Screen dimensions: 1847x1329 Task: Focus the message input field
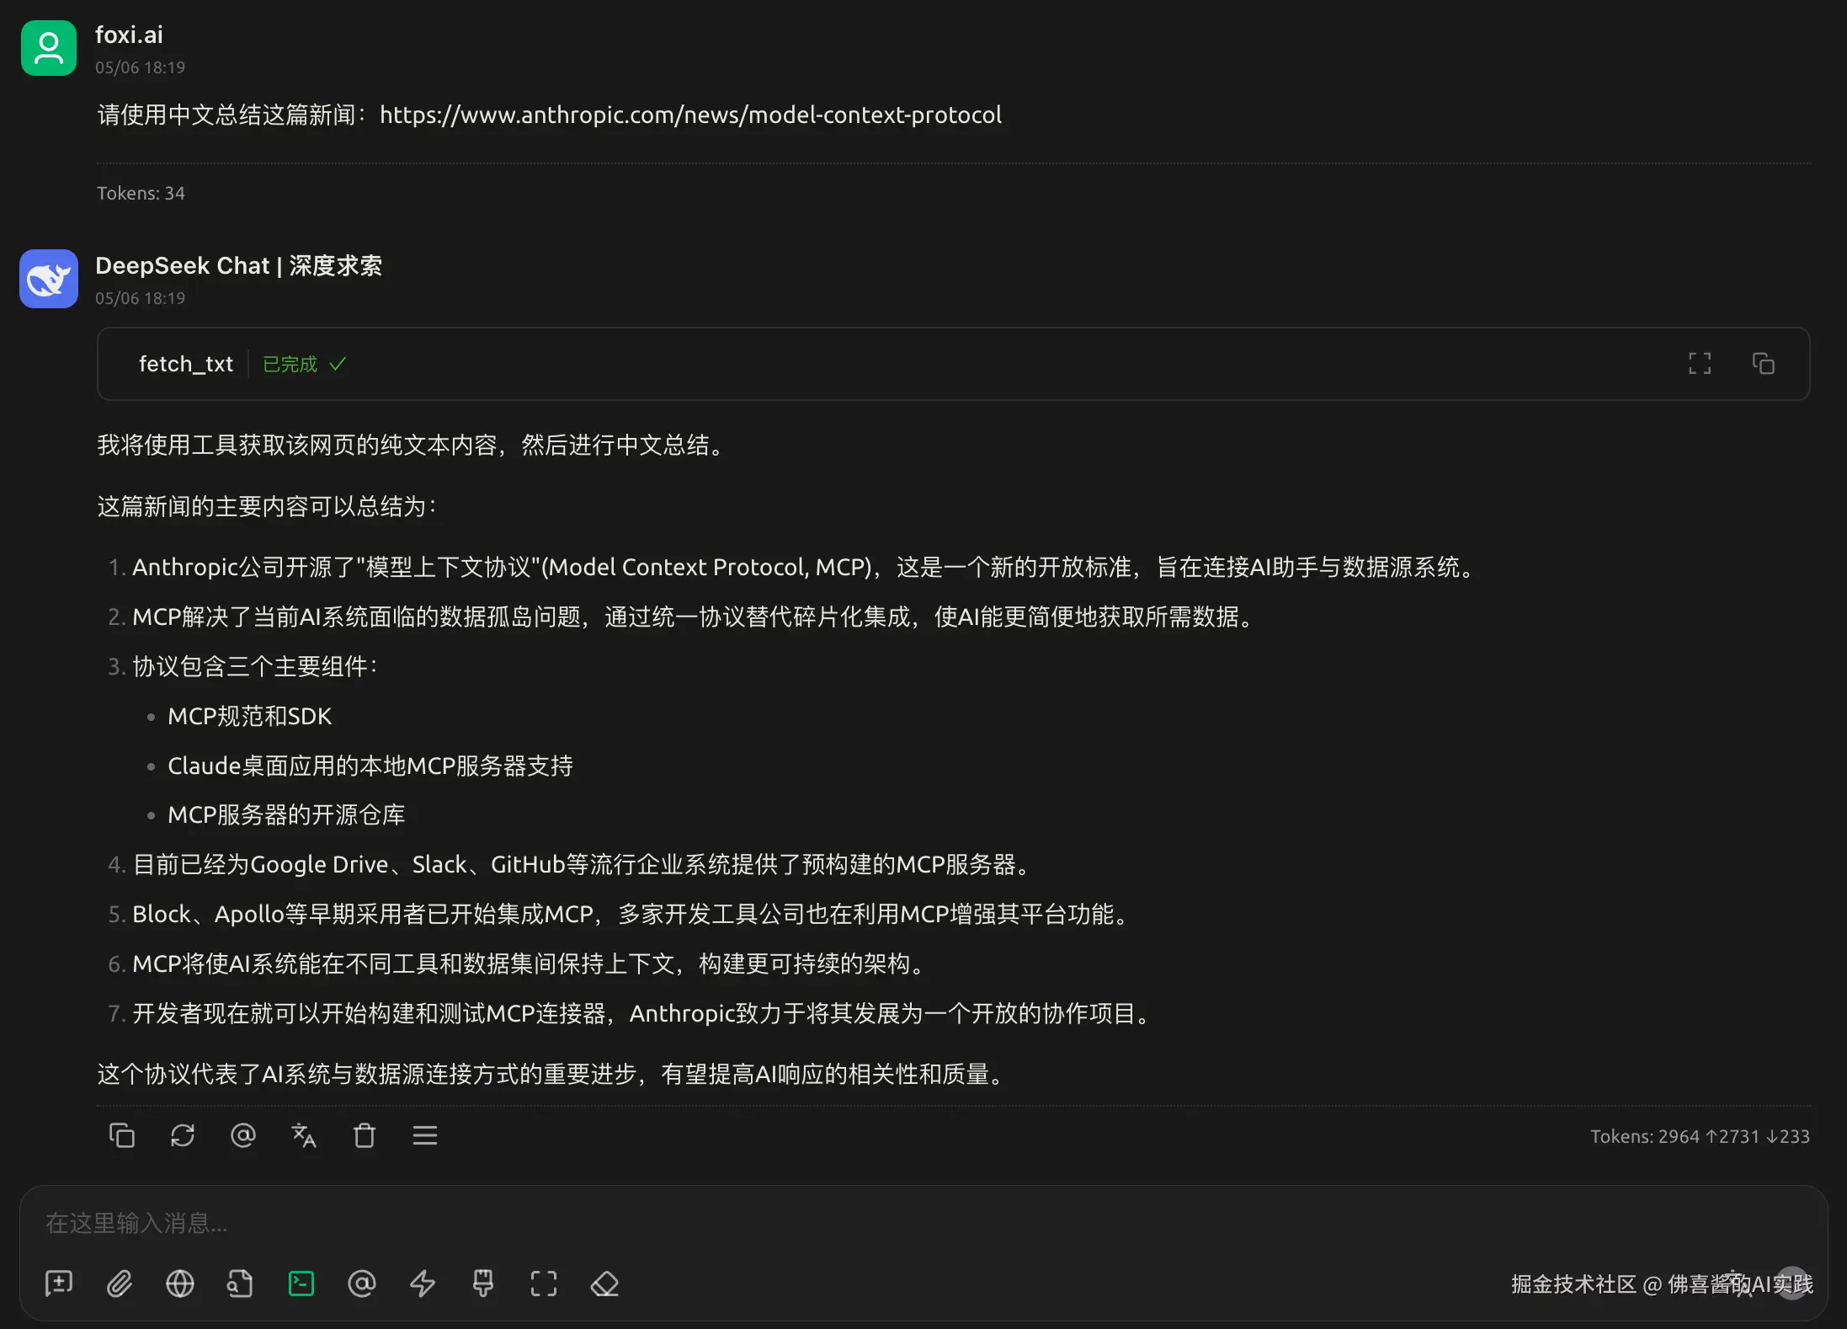[758, 1223]
